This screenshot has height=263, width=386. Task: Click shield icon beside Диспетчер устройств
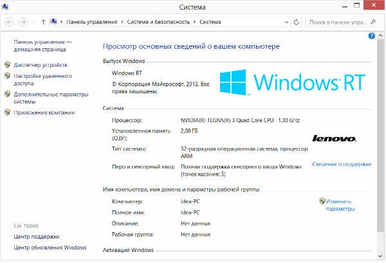(7, 65)
